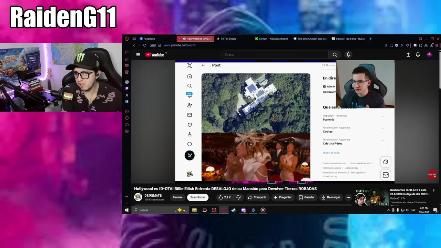Show hidden system tray icons chevron
Viewport: 441px width, 248px height.
click(x=388, y=210)
